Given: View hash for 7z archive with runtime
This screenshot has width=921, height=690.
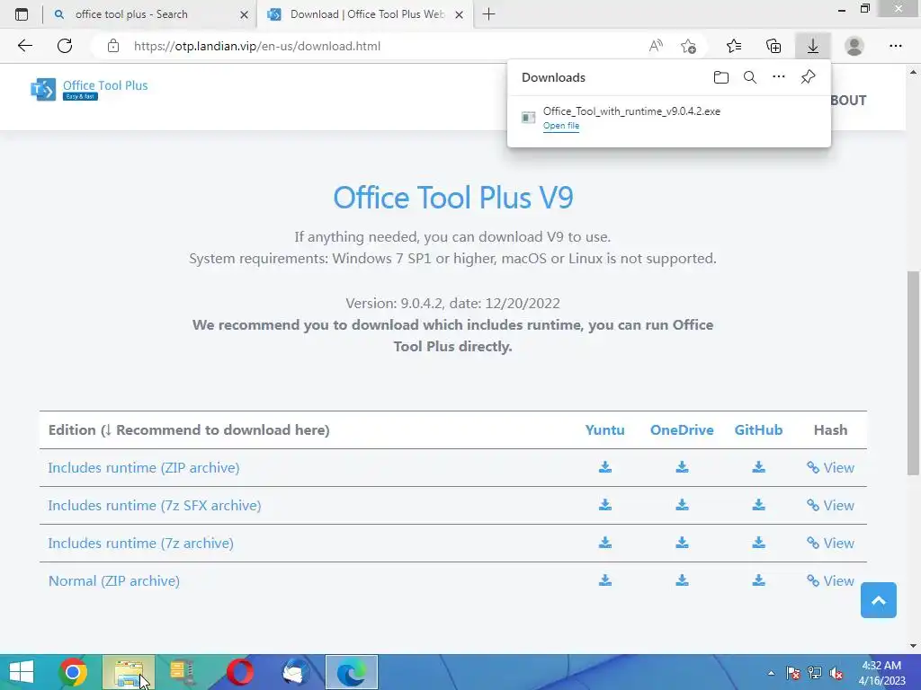Looking at the screenshot, I should [830, 543].
